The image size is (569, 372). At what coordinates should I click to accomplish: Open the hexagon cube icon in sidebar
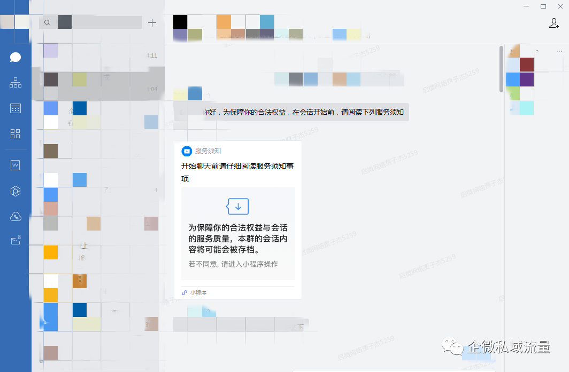(x=15, y=191)
